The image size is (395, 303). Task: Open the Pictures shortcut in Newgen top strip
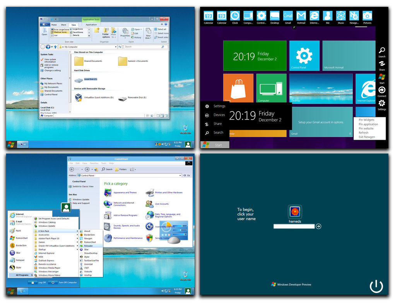(x=367, y=18)
